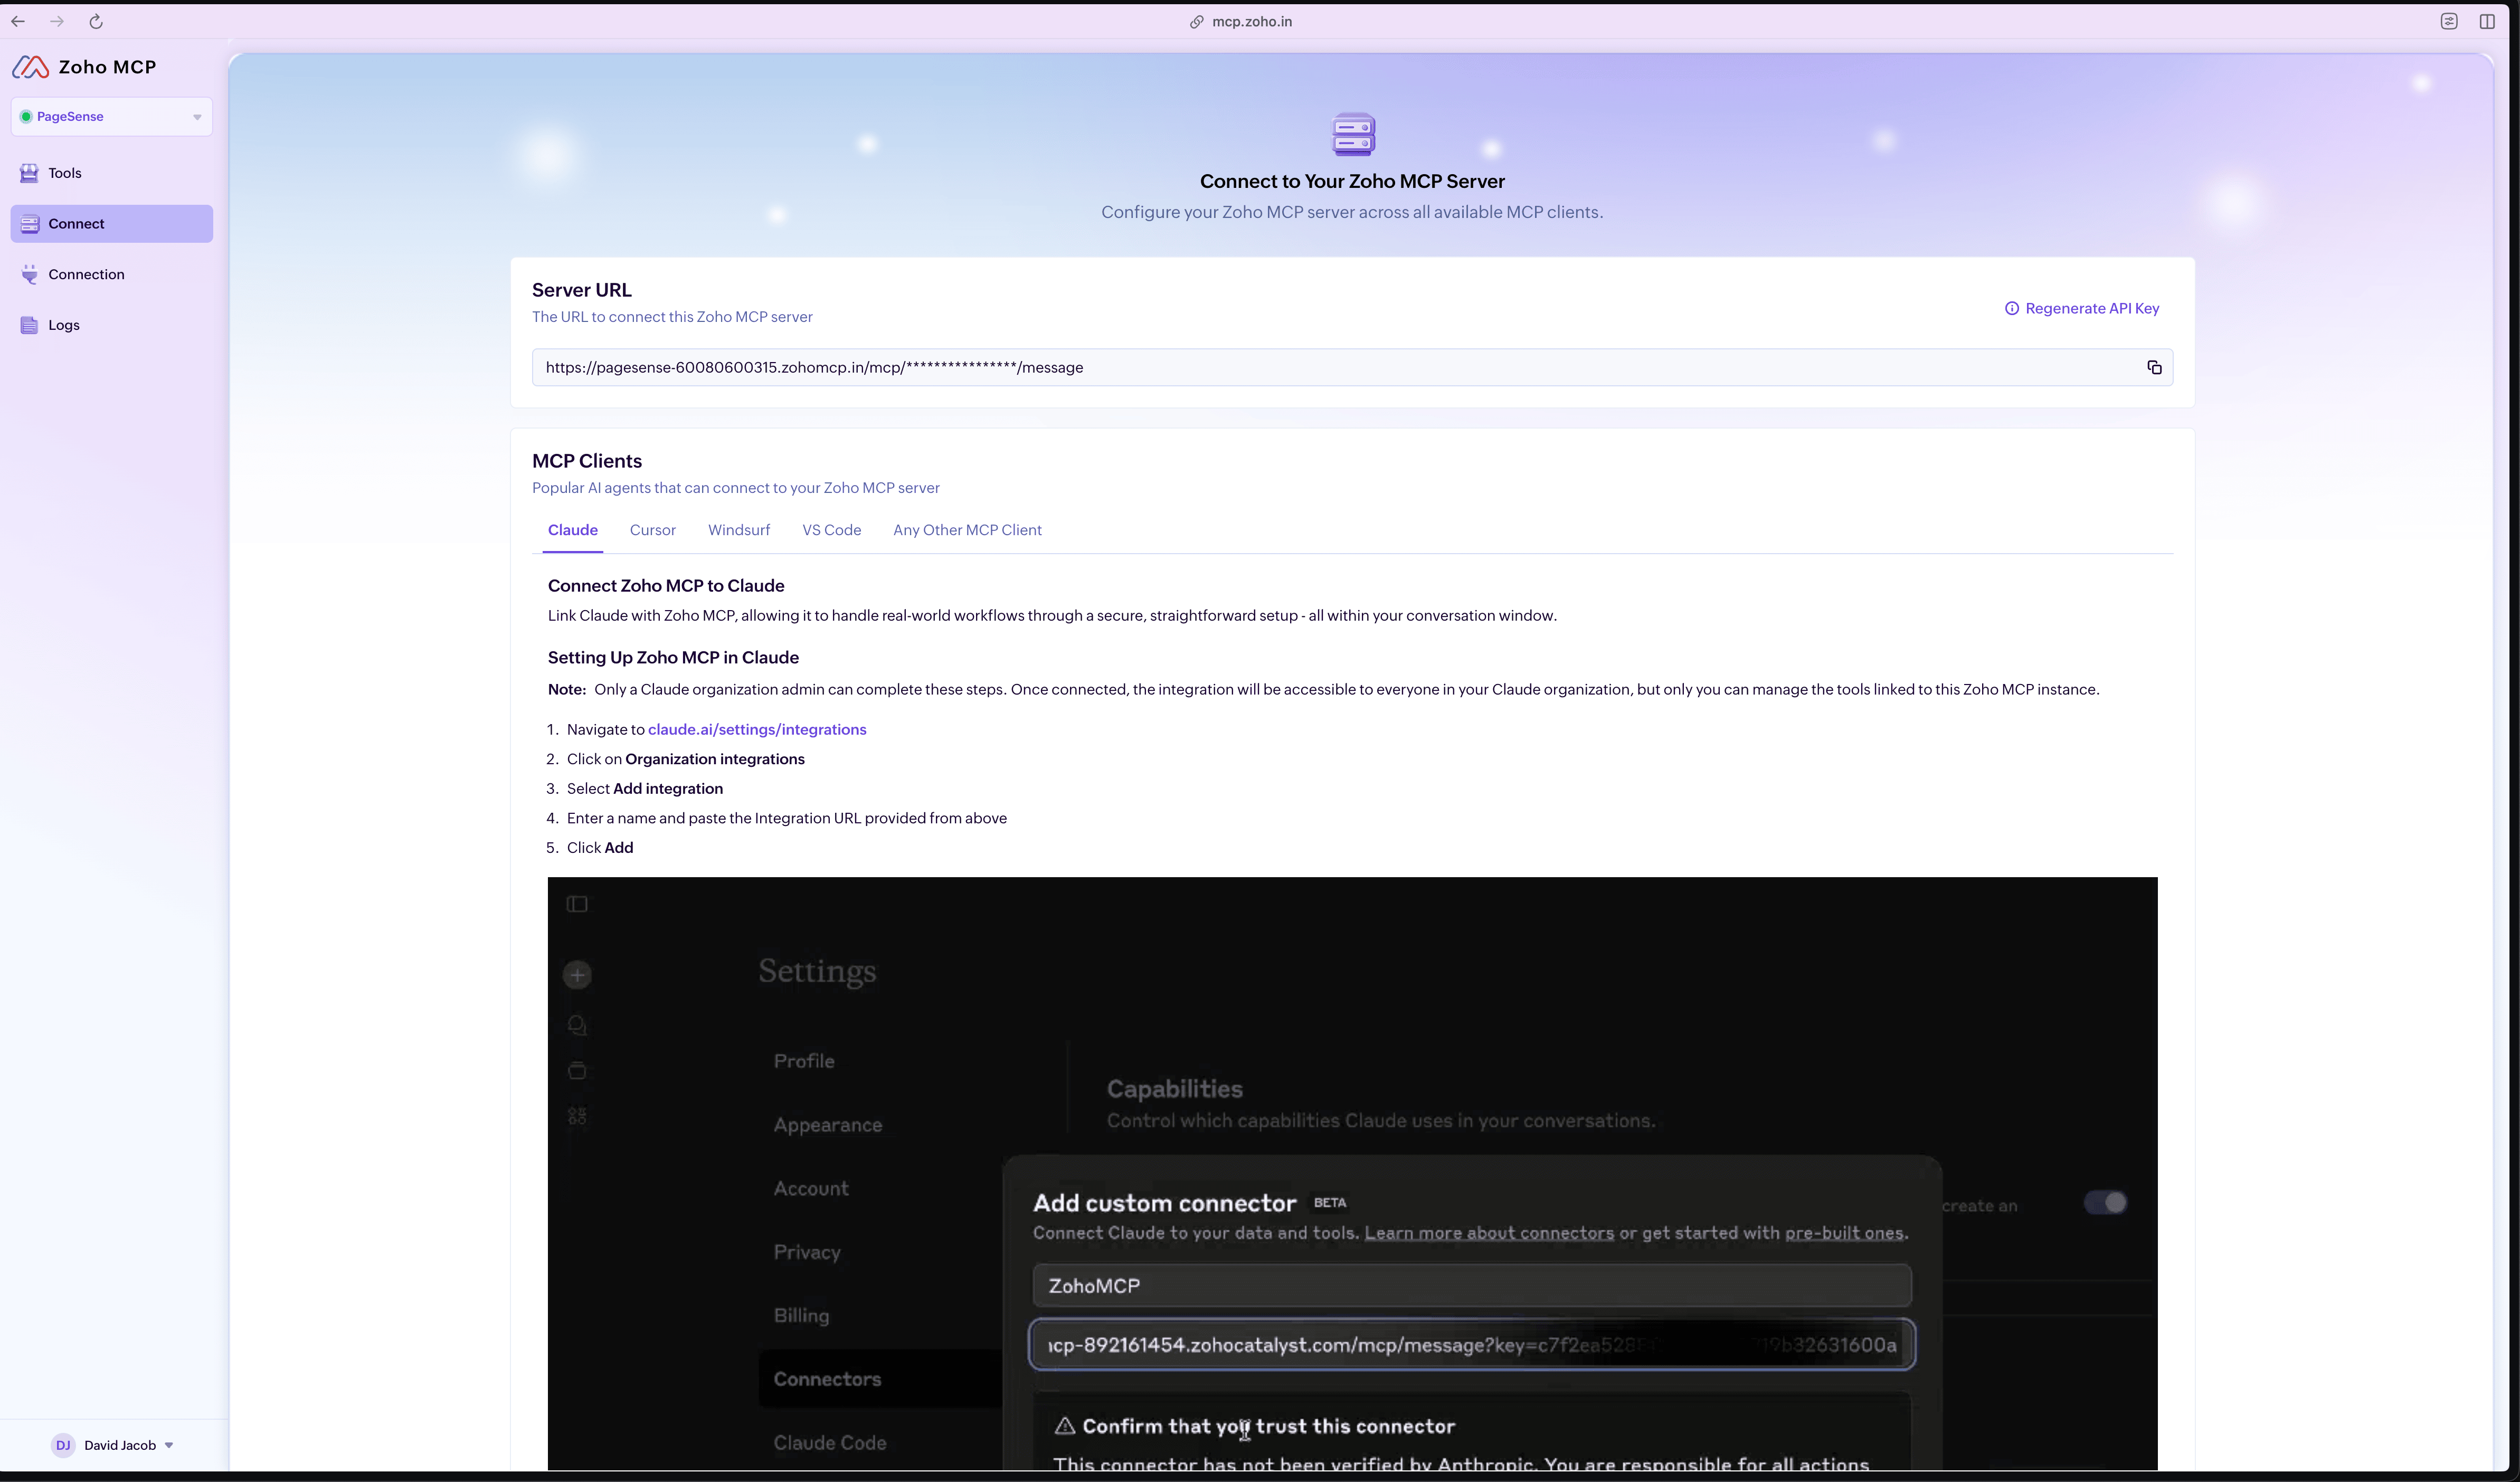Select Any Other MCP Client tab
This screenshot has width=2520, height=1482.
[967, 530]
